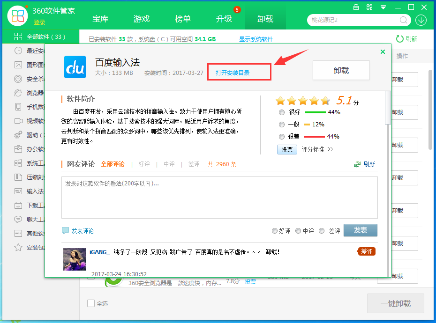Click the fifth rating star
The height and width of the screenshot is (323, 436).
pos(325,100)
